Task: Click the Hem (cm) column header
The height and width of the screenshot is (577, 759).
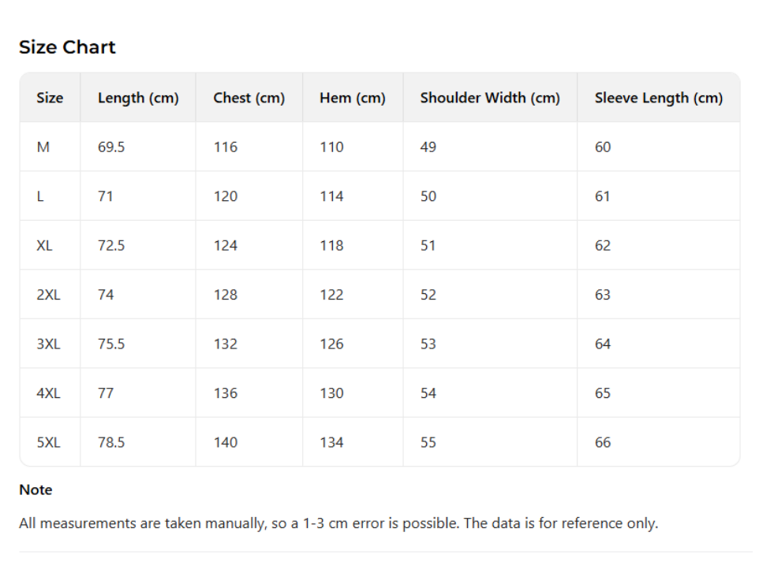Action: 353,99
